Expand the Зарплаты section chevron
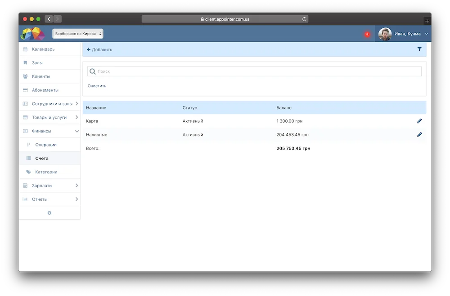 (76, 186)
